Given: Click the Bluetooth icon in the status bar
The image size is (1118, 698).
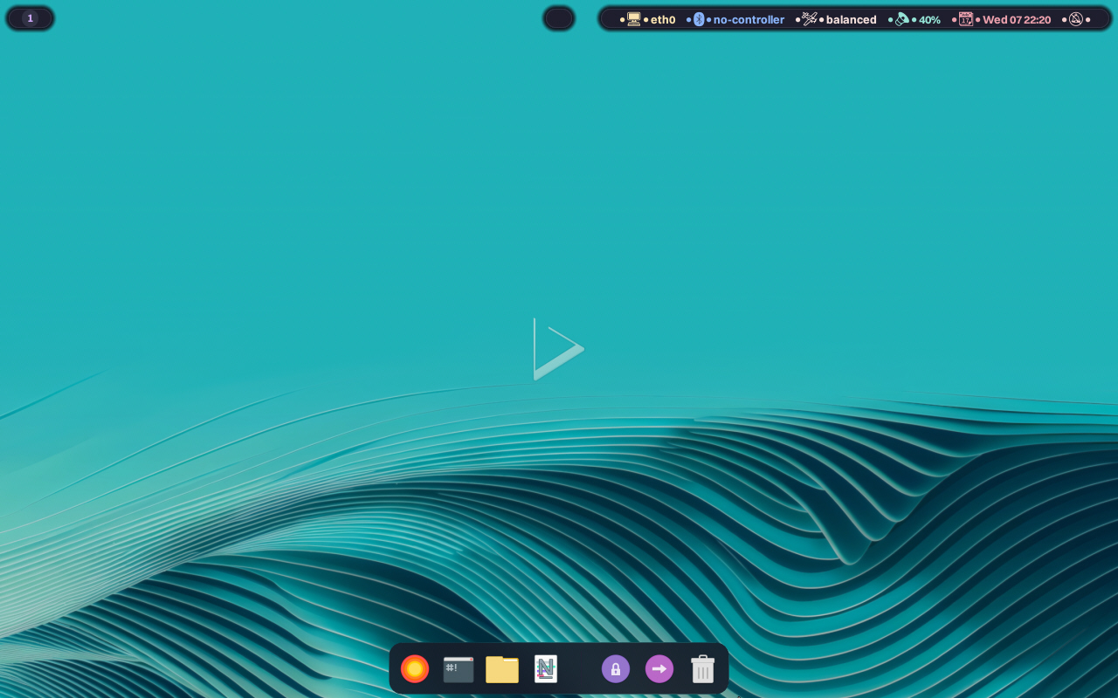Looking at the screenshot, I should click(x=698, y=18).
